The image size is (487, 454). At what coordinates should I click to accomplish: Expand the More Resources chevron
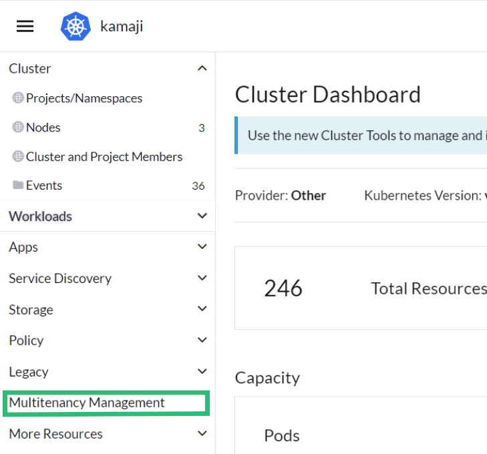tap(202, 434)
